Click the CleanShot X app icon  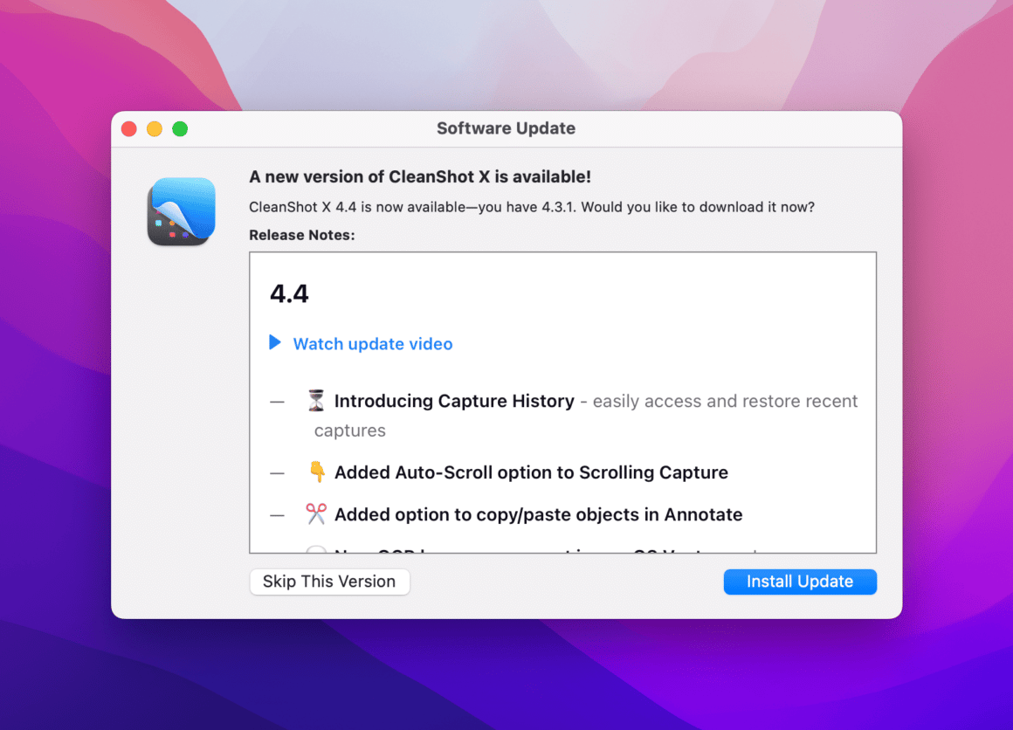click(x=180, y=211)
